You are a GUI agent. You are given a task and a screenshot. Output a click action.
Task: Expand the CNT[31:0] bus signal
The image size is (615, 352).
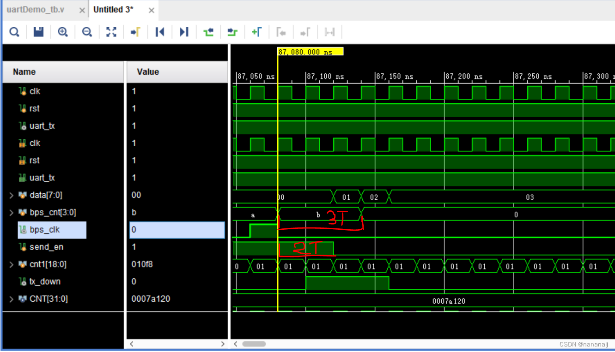tap(12, 299)
